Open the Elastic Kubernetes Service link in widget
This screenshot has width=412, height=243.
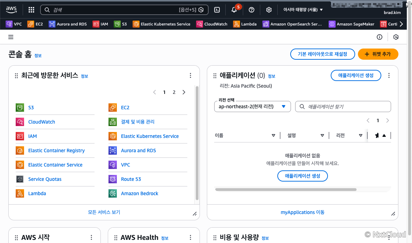coord(150,136)
